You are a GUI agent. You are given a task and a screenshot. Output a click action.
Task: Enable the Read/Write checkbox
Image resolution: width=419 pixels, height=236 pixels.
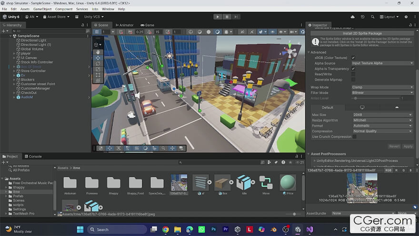pos(353,74)
